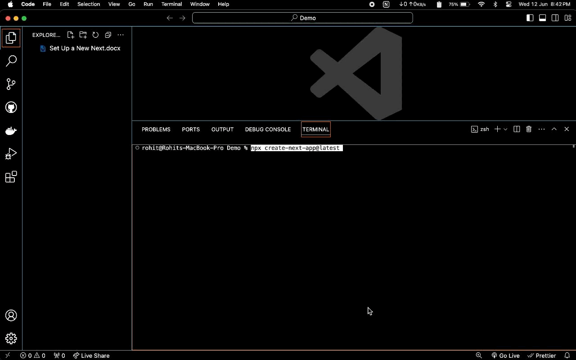Maximize the panel size with the chevron

point(554,129)
